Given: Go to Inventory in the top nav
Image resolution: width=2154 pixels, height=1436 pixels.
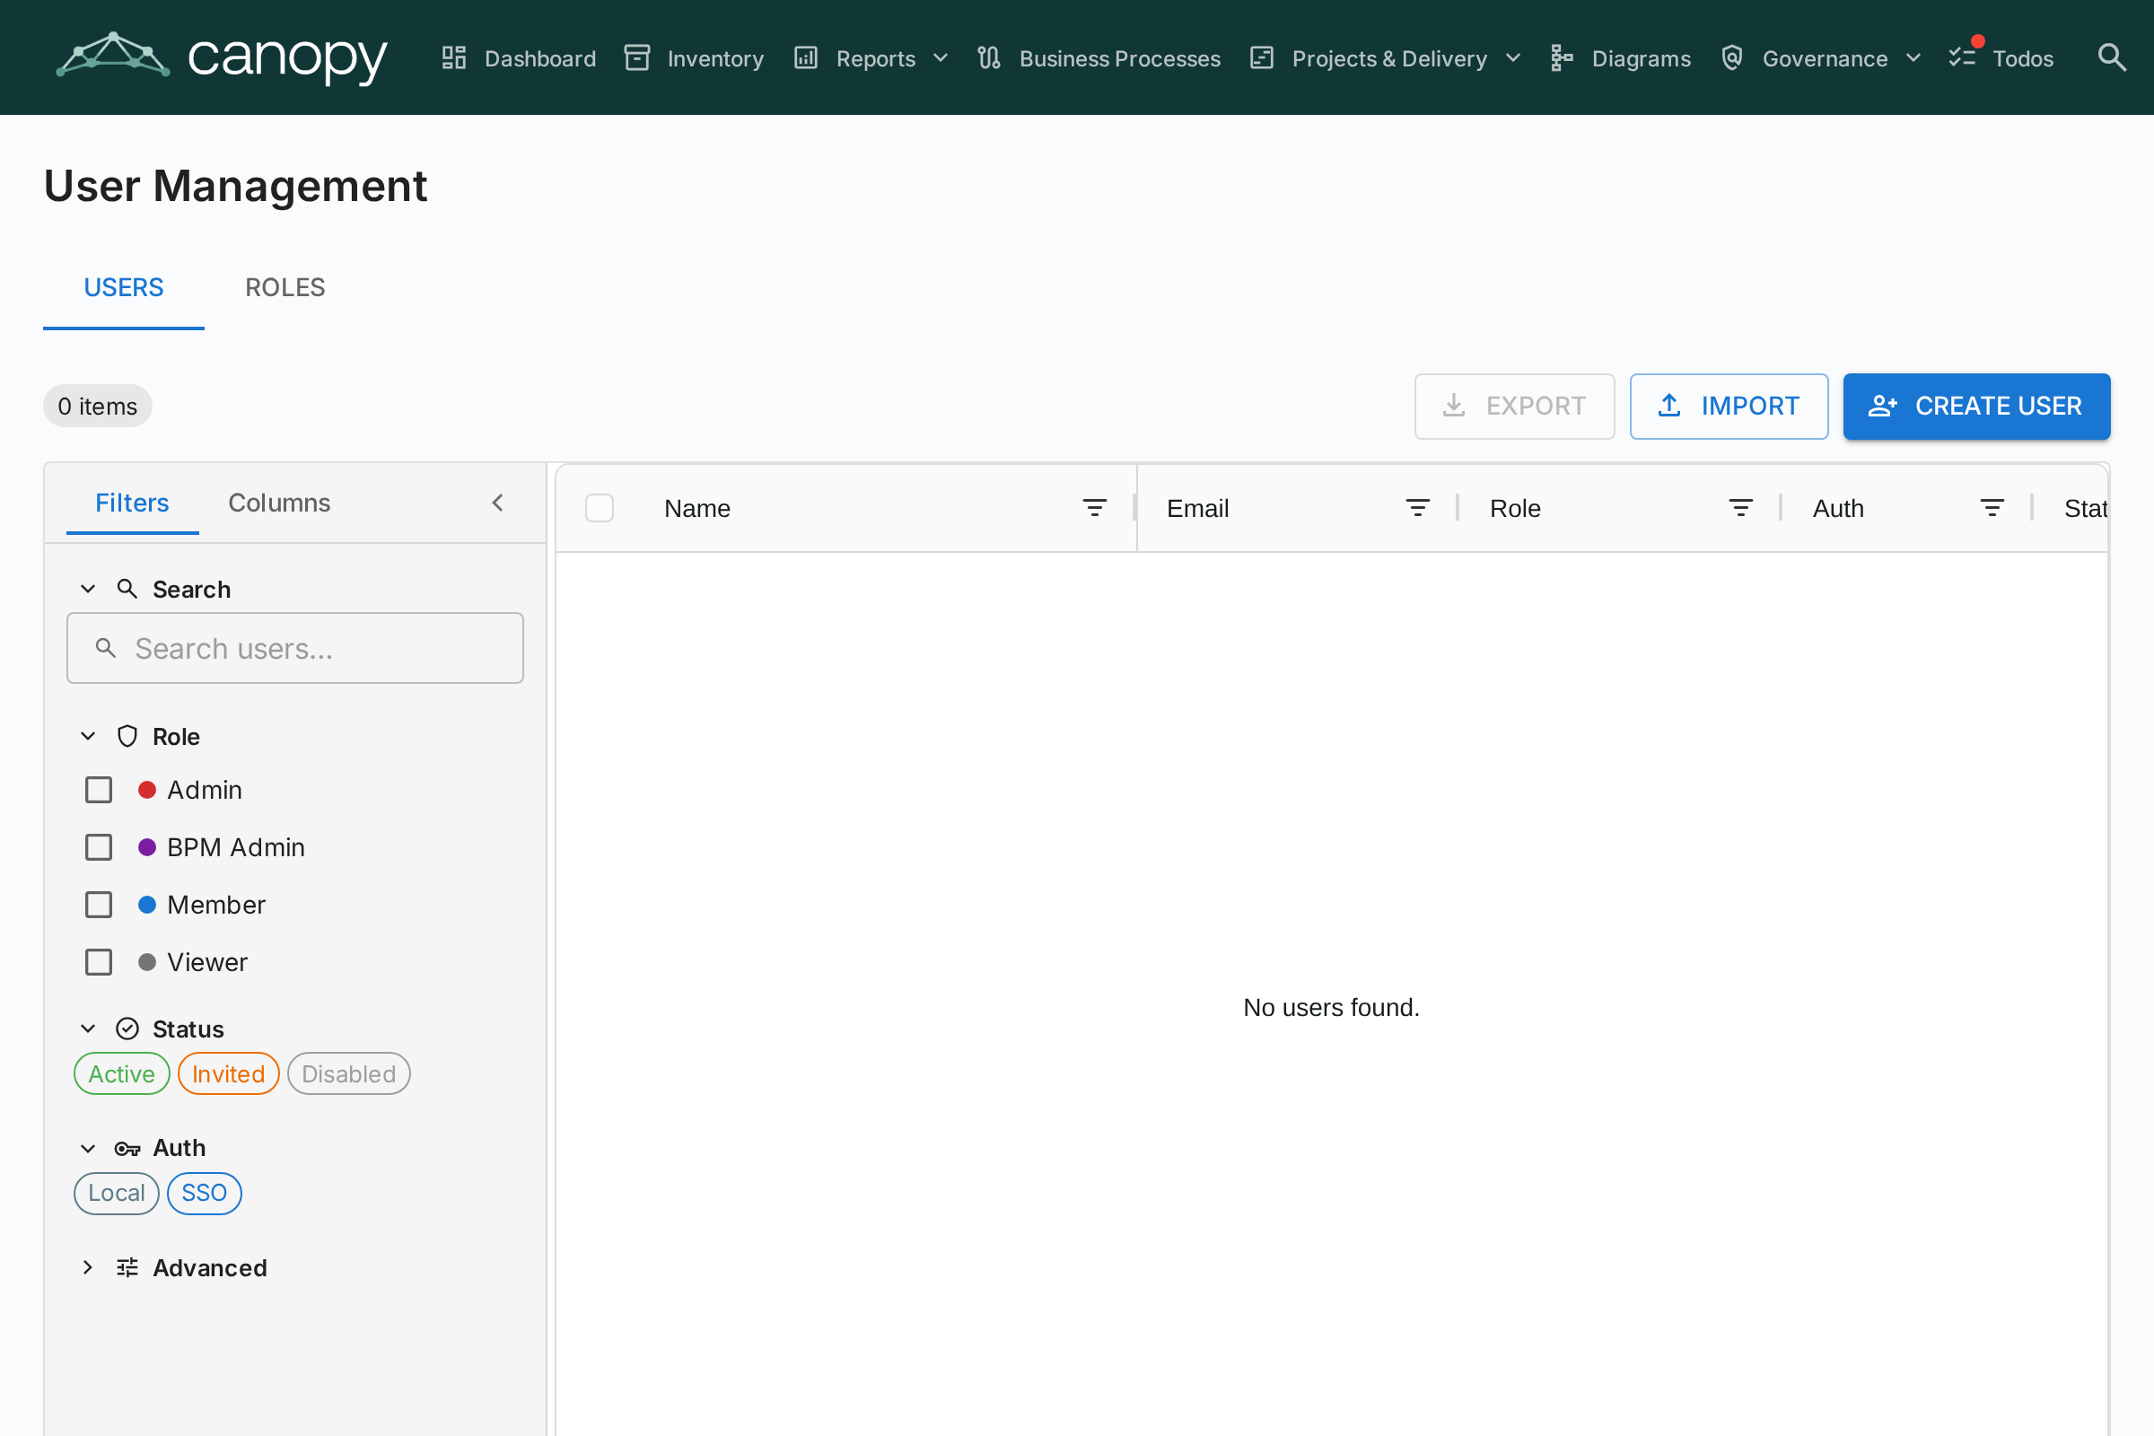Looking at the screenshot, I should (x=694, y=58).
